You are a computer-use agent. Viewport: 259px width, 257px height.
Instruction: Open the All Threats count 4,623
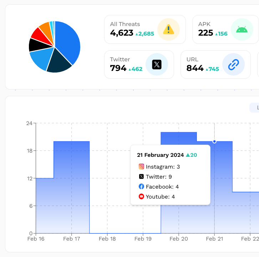point(122,33)
